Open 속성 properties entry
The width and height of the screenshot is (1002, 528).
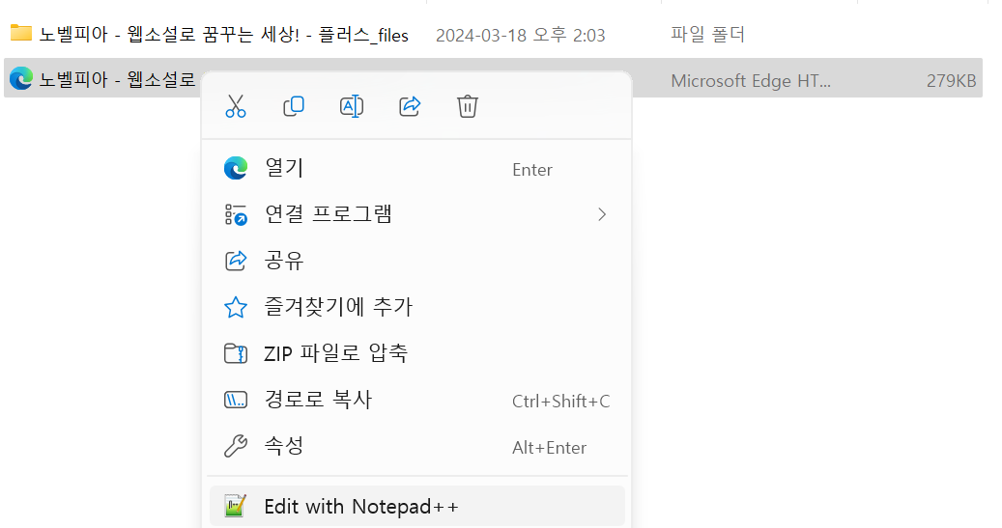pos(416,446)
